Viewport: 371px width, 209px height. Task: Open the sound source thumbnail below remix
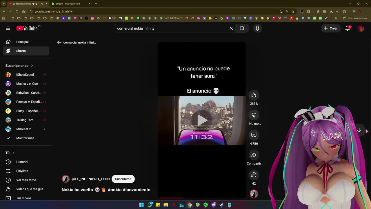pyautogui.click(x=254, y=194)
